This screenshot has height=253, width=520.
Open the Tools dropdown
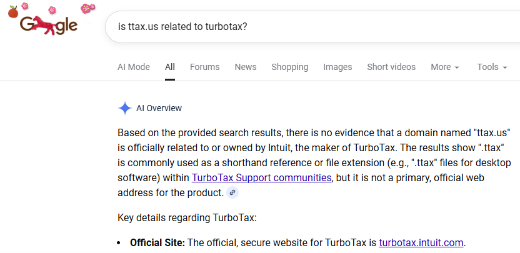491,67
